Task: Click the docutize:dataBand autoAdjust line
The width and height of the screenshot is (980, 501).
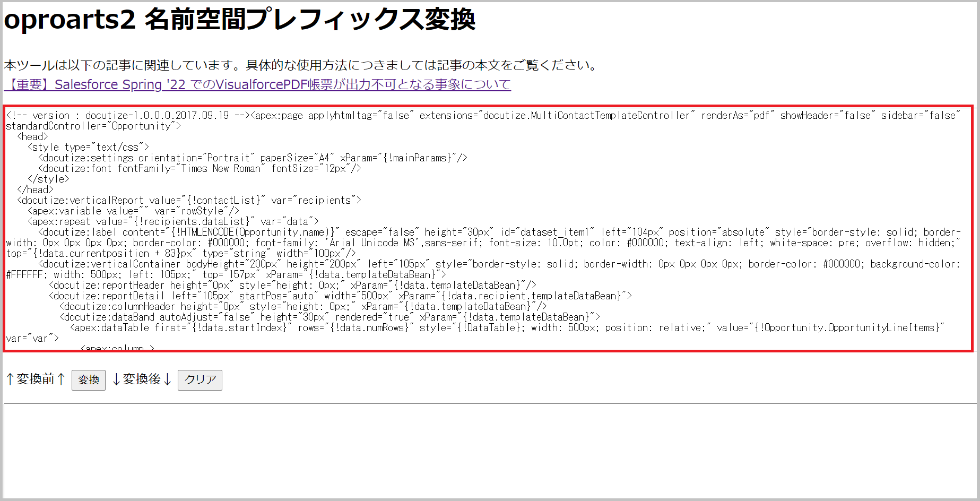Action: [x=329, y=317]
